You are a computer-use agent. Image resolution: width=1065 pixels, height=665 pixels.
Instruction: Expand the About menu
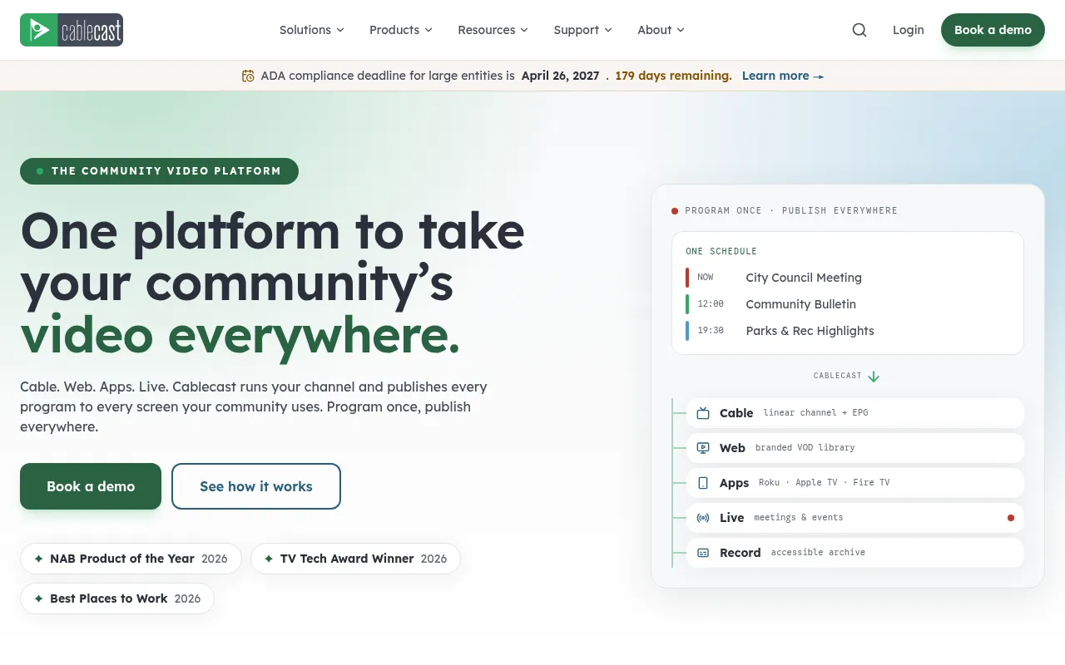661,30
